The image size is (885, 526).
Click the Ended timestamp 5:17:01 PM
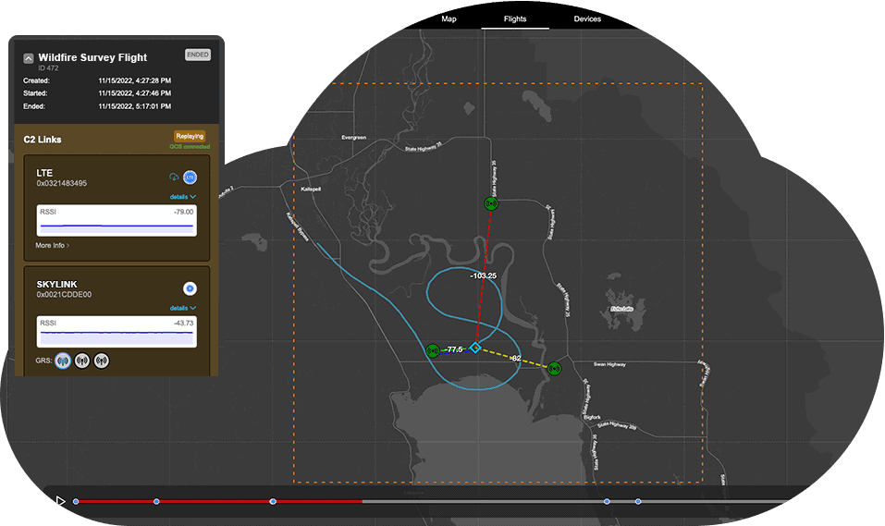(x=134, y=106)
